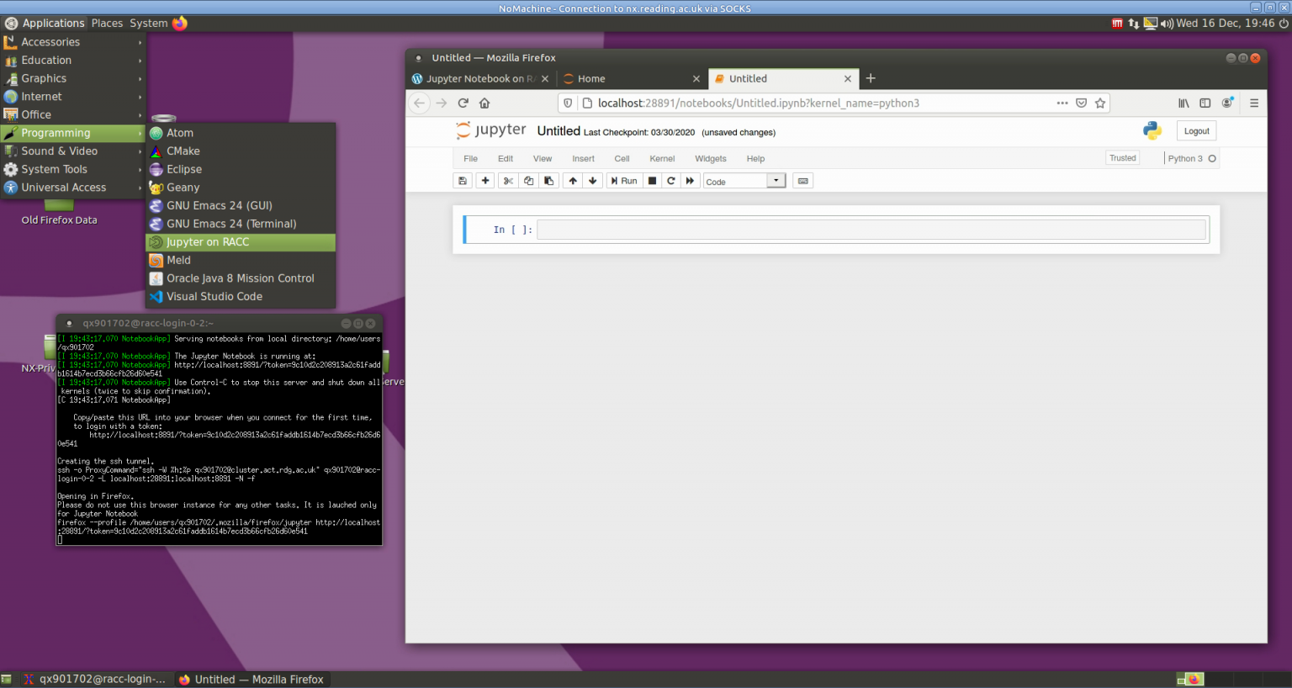Image resolution: width=1292 pixels, height=688 pixels.
Task: Click the volume icon in system tray
Action: click(x=1167, y=23)
